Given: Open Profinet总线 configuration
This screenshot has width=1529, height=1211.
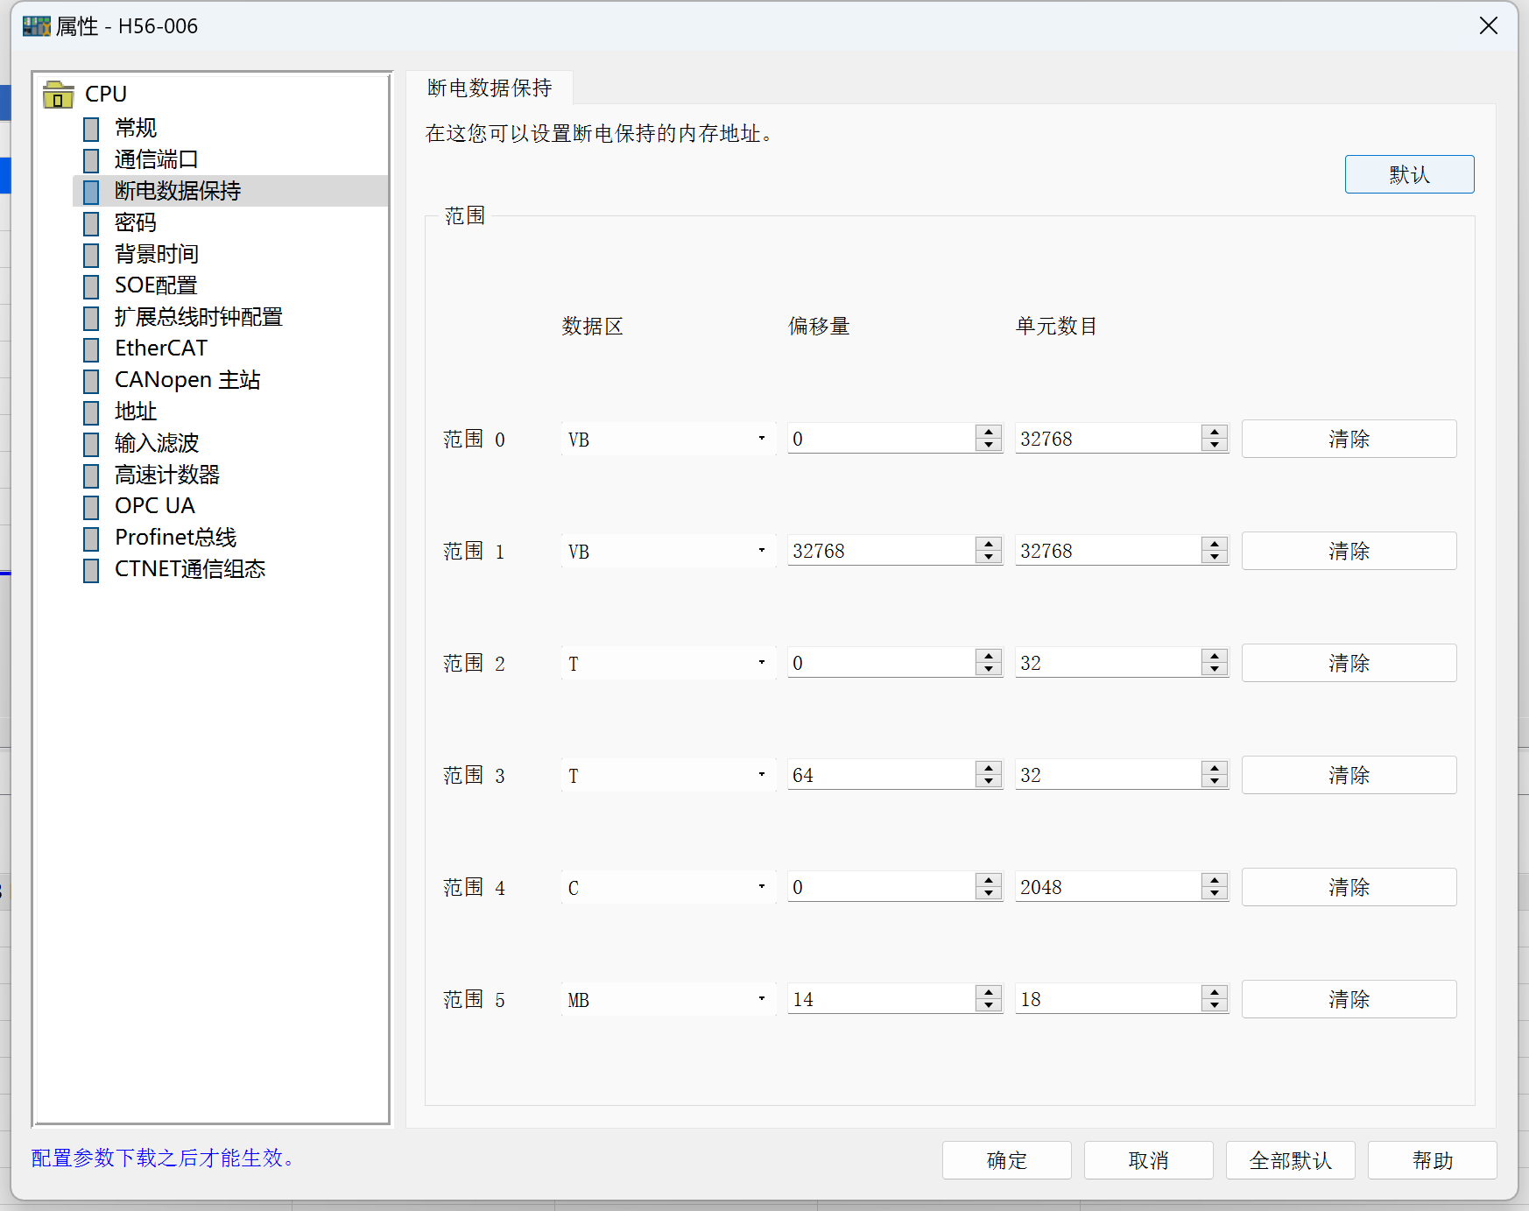Looking at the screenshot, I should (x=176, y=538).
